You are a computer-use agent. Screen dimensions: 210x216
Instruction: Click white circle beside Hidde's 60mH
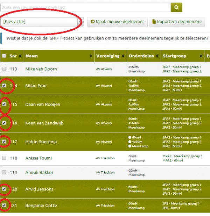[x=130, y=137]
